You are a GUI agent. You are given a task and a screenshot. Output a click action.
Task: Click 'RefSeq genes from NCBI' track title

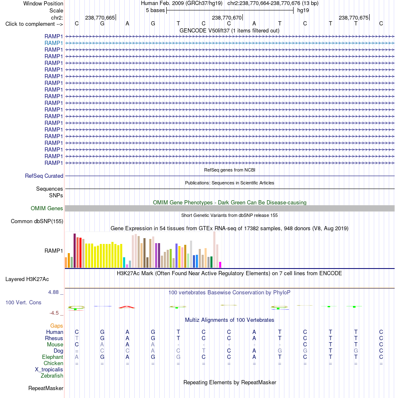pyautogui.click(x=230, y=170)
